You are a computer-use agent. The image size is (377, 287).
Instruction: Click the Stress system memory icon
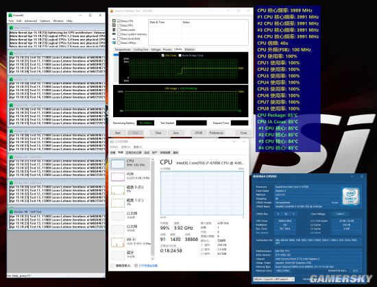(x=114, y=34)
